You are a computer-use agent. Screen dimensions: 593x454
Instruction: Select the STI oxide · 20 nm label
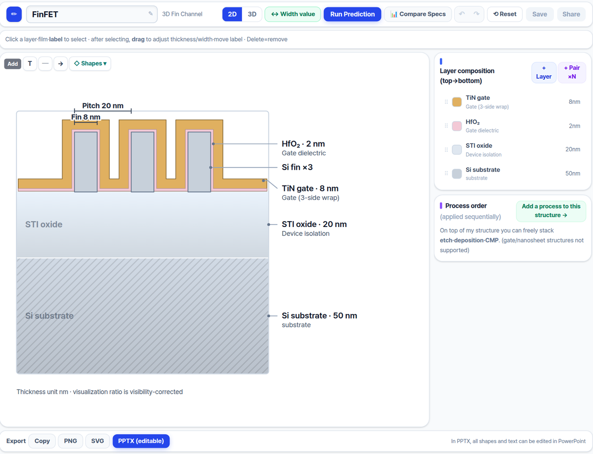coord(314,224)
